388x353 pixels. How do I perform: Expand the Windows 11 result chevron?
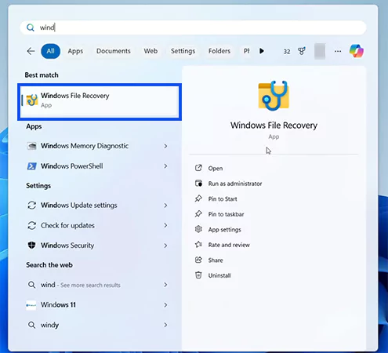point(165,305)
